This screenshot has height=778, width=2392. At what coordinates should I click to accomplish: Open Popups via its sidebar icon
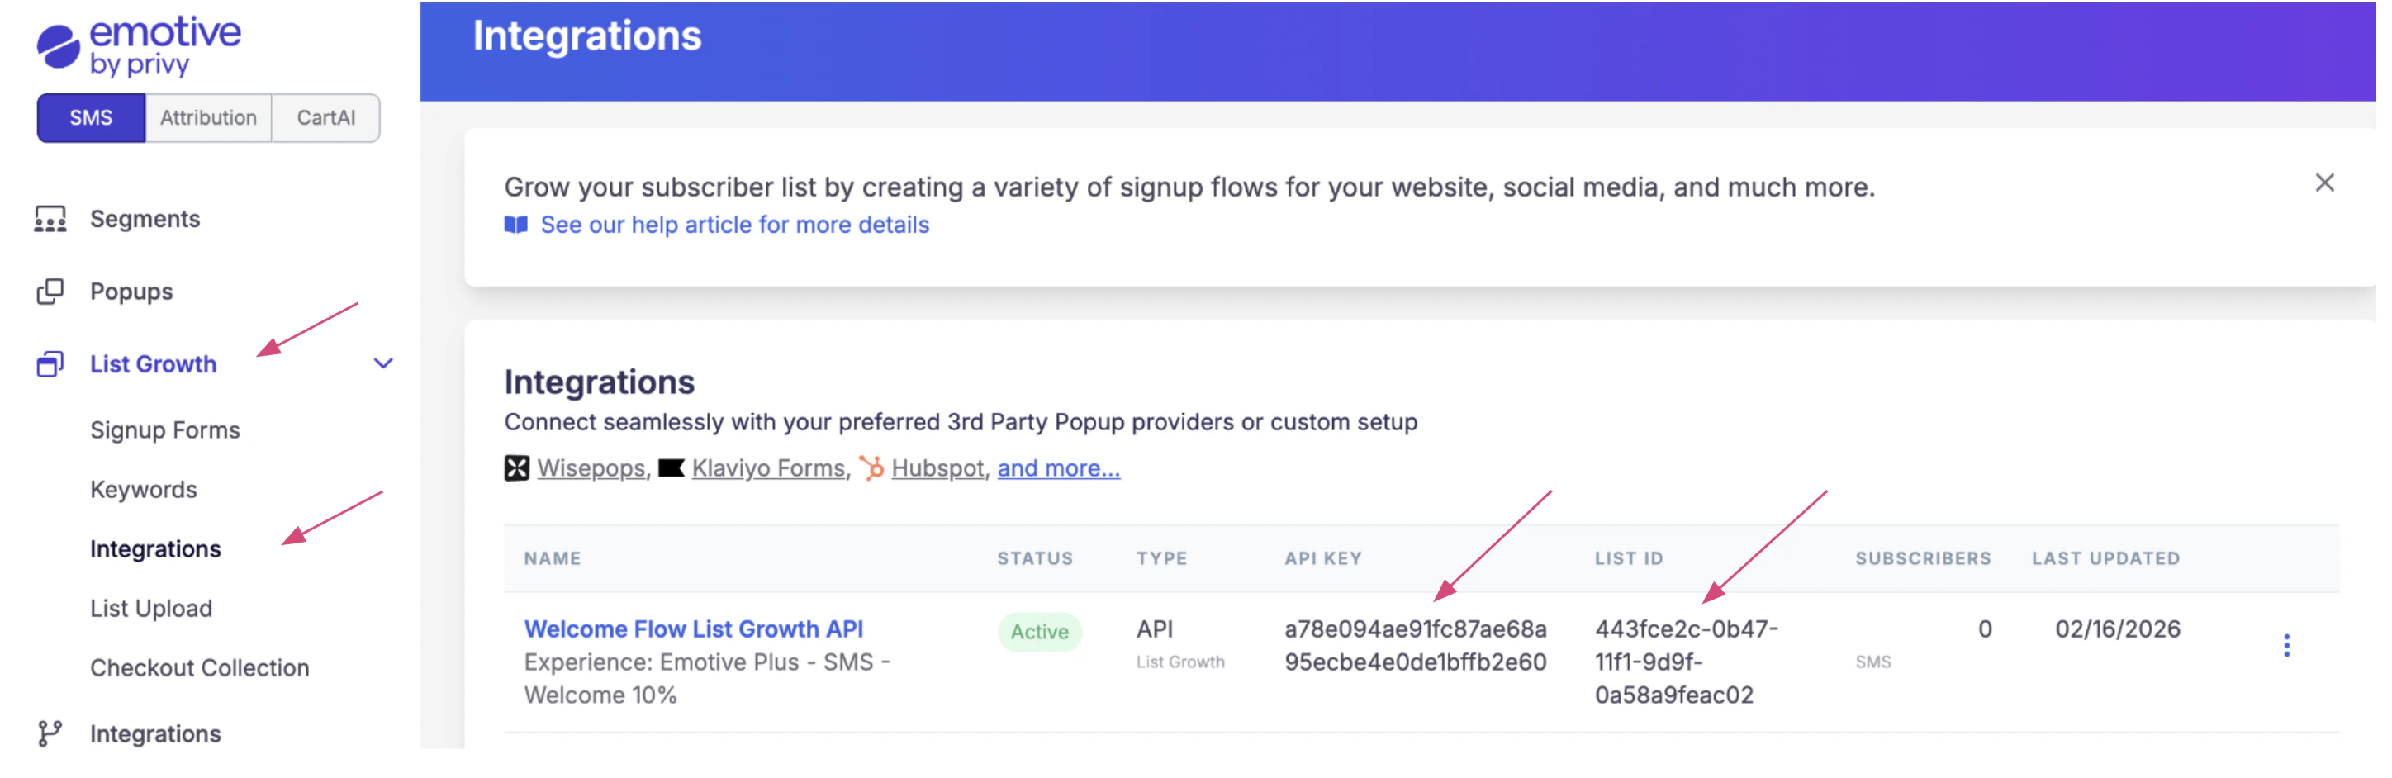pos(50,291)
